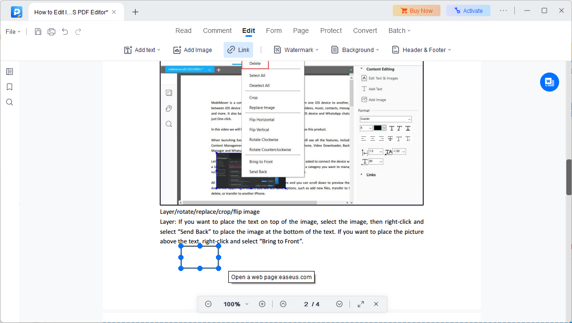Open the more options three-dot menu
Screen dimensions: 572x323
coord(503,10)
